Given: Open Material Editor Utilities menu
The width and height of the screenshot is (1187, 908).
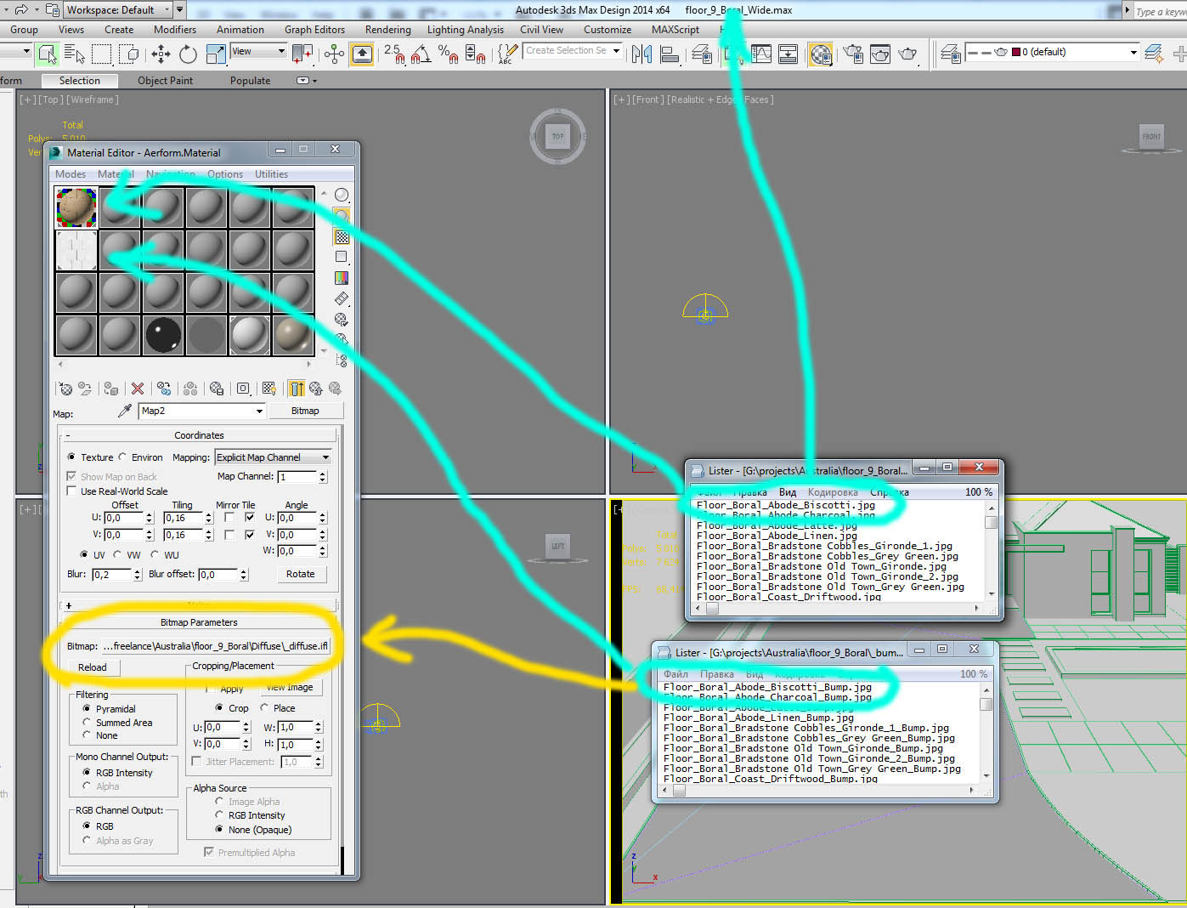Looking at the screenshot, I should tap(271, 174).
